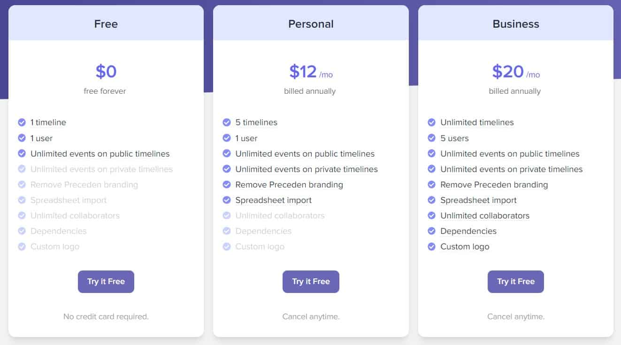The width and height of the screenshot is (621, 345).
Task: Click Unlimited collaborators in Business plan
Action: coord(484,216)
